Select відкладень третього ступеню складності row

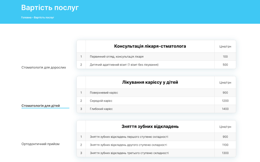(x=129, y=153)
